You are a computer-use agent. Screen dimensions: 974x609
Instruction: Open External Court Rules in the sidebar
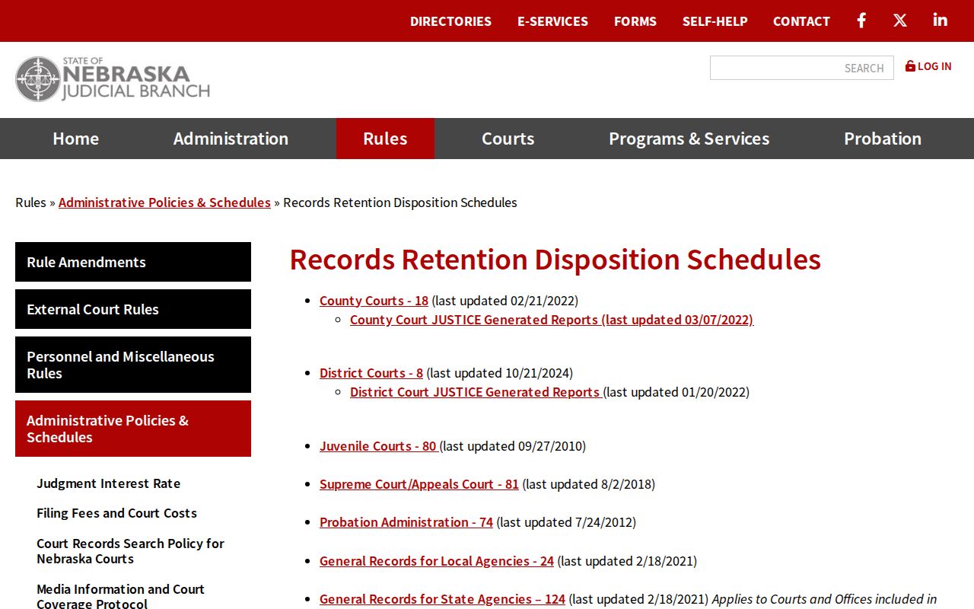pos(133,309)
